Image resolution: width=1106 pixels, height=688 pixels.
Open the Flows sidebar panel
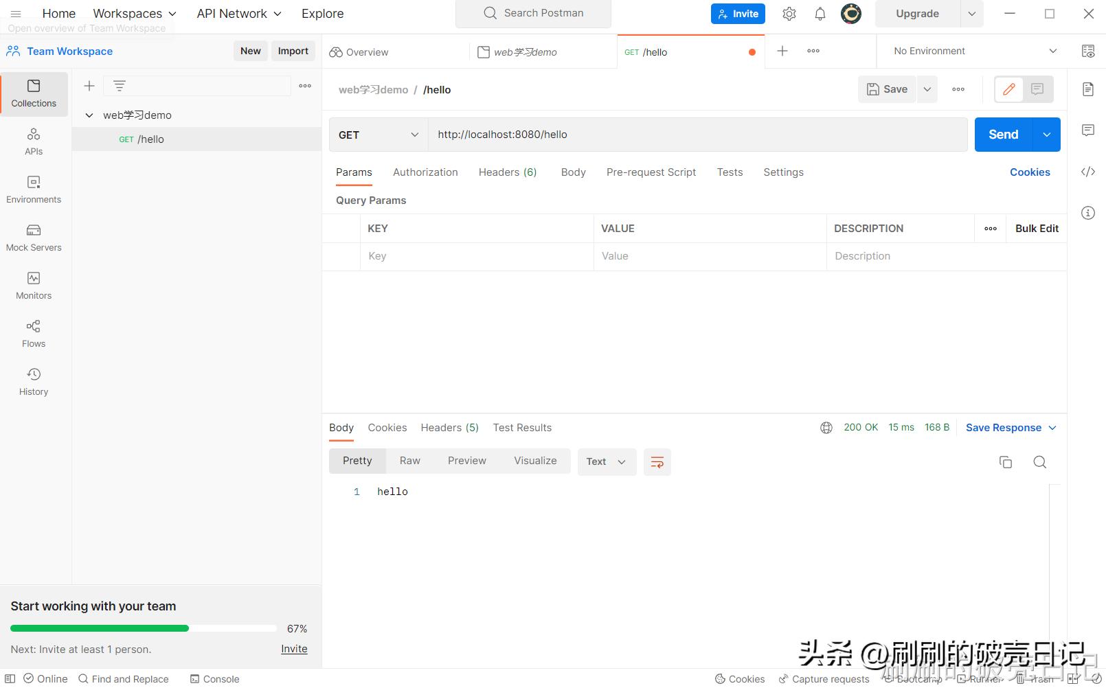tap(33, 334)
